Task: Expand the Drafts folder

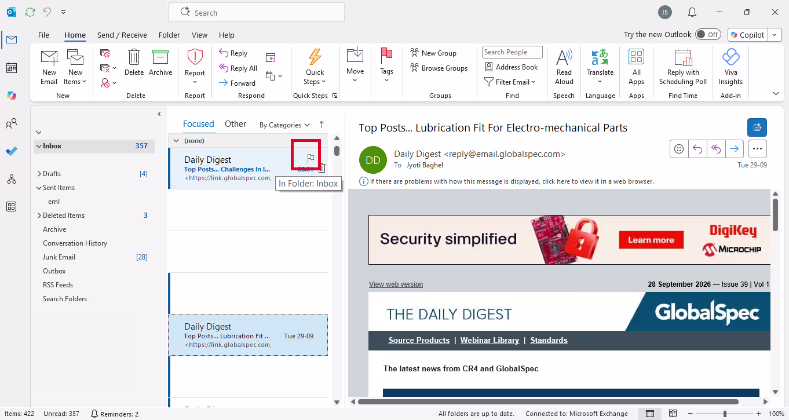Action: point(39,174)
